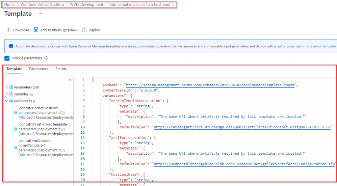Click Add to library (preview) label
Viewport: 337px width, 186px height.
59,30
